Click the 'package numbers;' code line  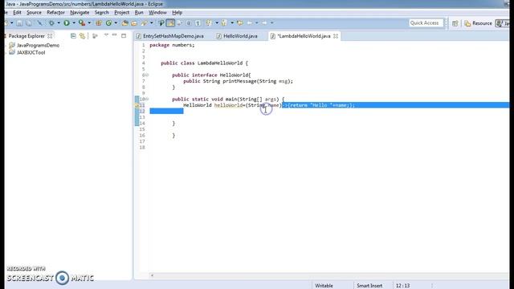172,45
